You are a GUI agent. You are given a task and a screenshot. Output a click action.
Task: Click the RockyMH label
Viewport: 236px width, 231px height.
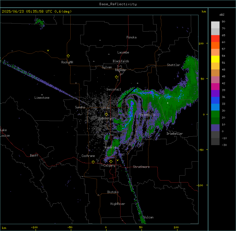pos(67,62)
